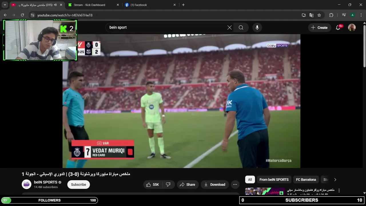Open the Chrome profile avatar
366x206 pixels.
click(x=353, y=15)
